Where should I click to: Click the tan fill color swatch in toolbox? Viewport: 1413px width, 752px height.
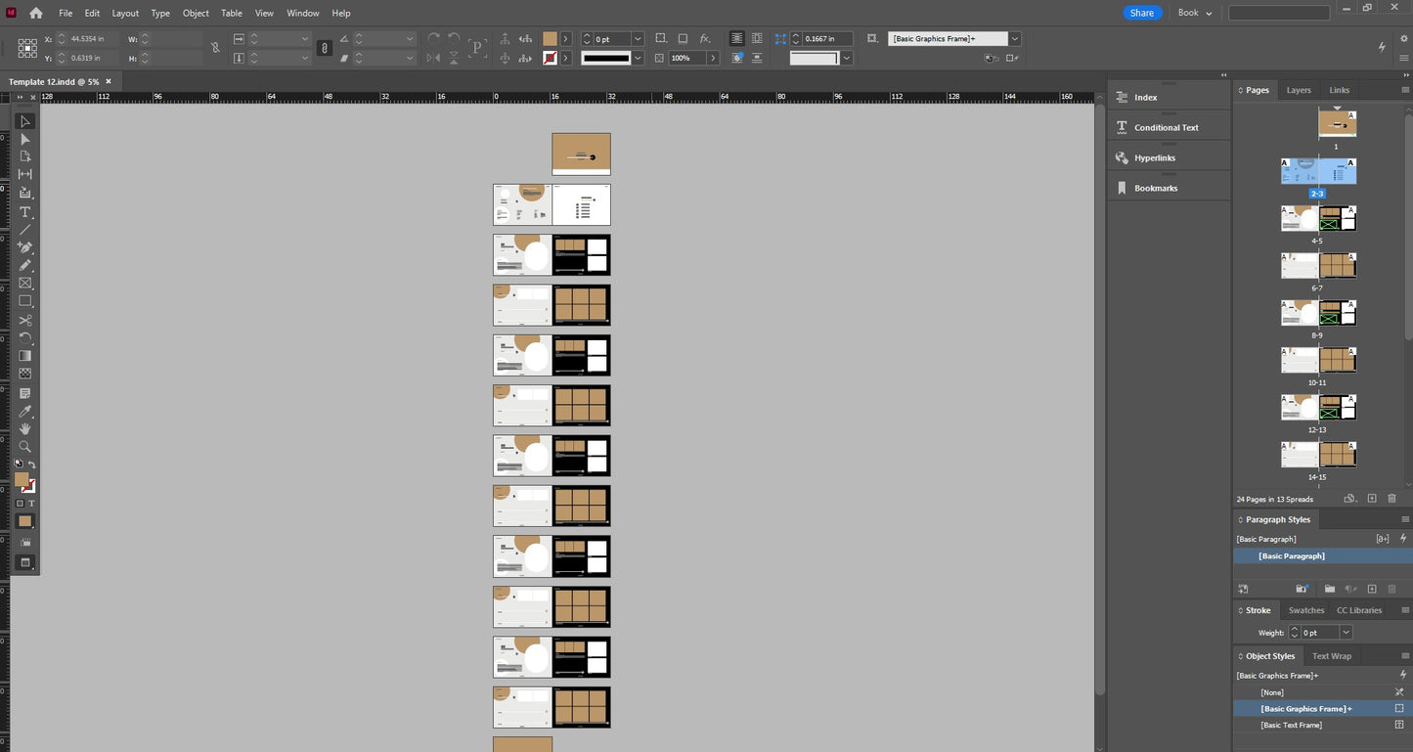pos(22,479)
